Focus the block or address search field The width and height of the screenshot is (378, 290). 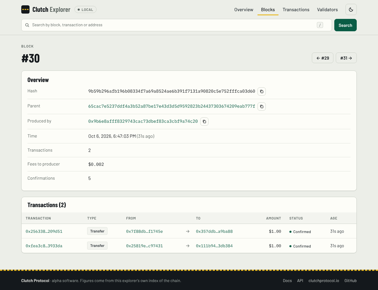177,25
